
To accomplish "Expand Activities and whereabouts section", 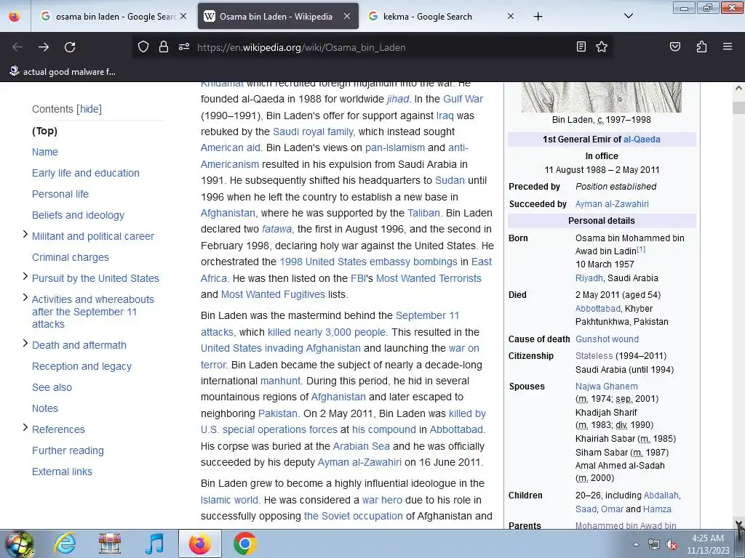I will [25, 297].
